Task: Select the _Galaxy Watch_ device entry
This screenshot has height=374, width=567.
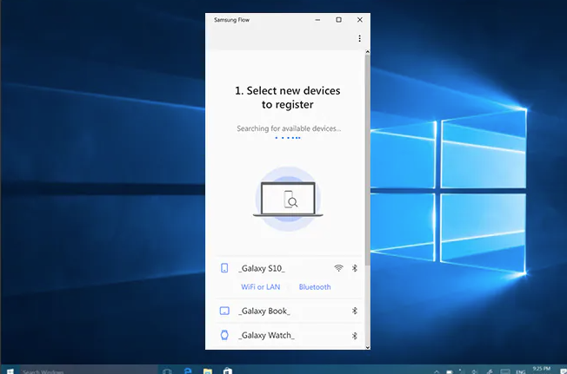Action: [266, 335]
